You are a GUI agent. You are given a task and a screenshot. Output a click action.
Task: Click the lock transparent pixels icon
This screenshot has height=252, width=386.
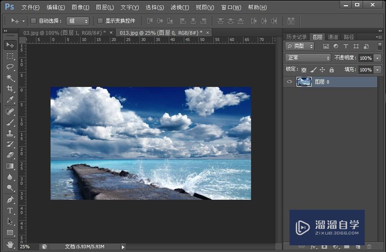click(304, 70)
